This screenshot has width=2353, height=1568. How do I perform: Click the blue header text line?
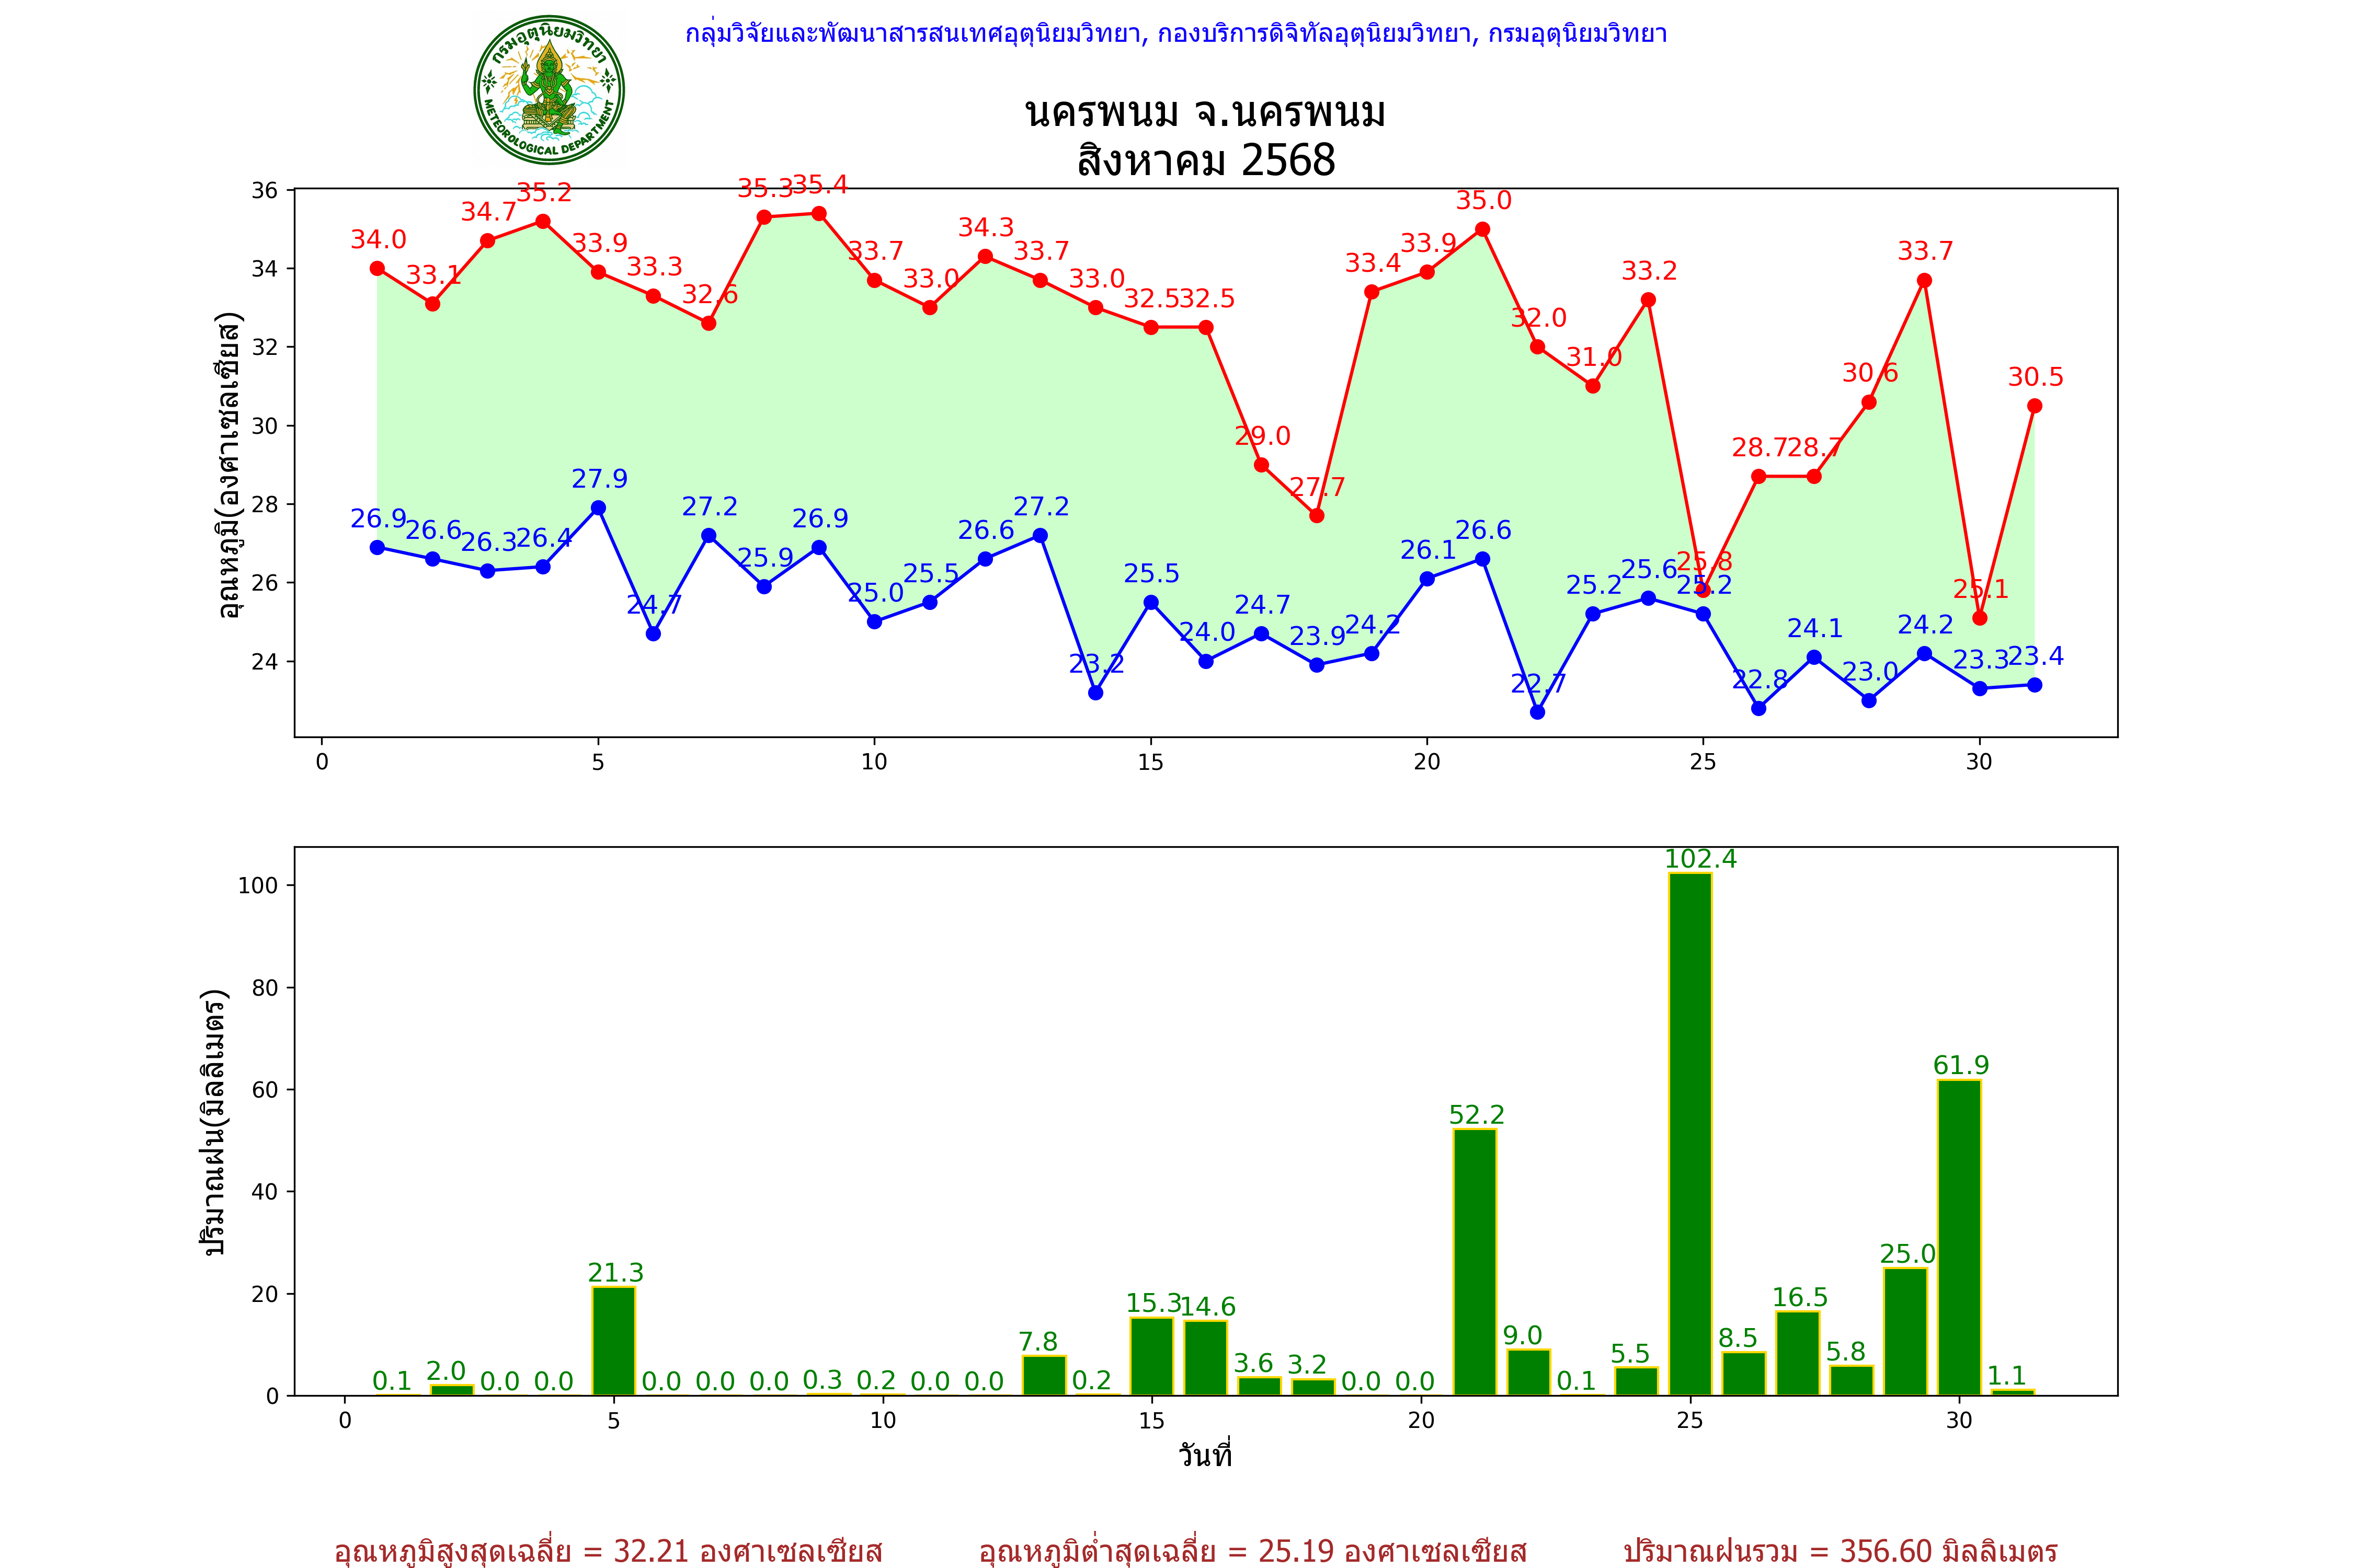[1175, 34]
